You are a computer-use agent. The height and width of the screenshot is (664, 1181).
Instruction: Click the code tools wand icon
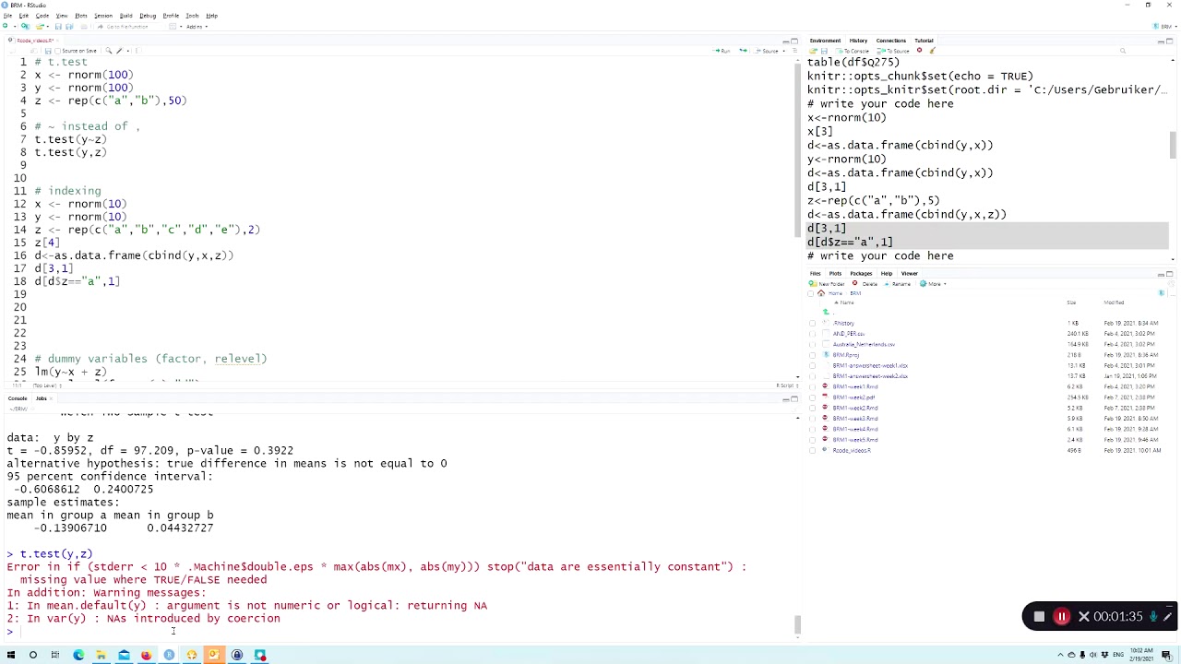(119, 51)
